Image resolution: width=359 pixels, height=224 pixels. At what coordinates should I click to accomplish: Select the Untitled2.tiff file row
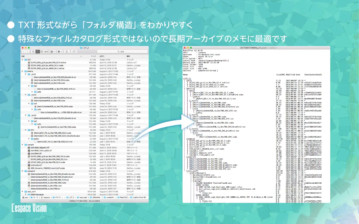36,165
